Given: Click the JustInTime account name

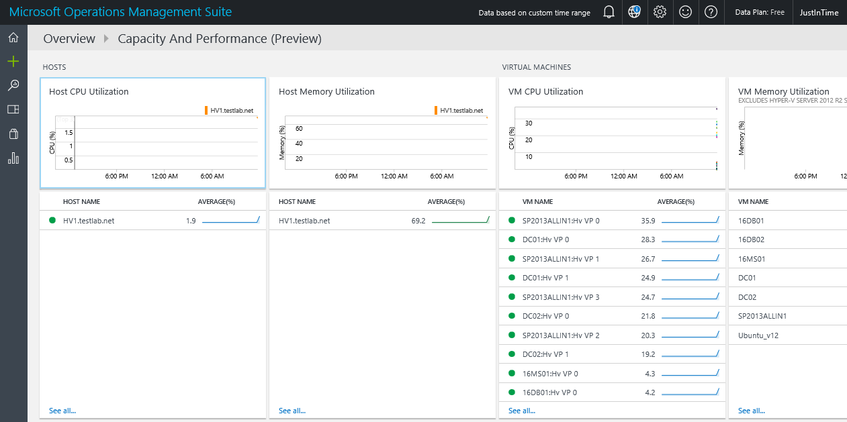Looking at the screenshot, I should 819,12.
